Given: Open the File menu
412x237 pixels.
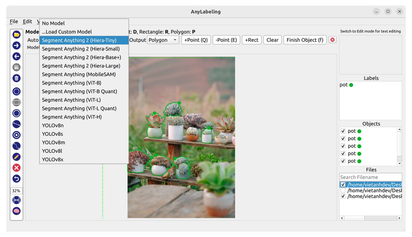Looking at the screenshot, I should 14,21.
